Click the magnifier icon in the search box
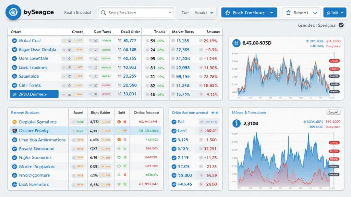 [x=103, y=13]
